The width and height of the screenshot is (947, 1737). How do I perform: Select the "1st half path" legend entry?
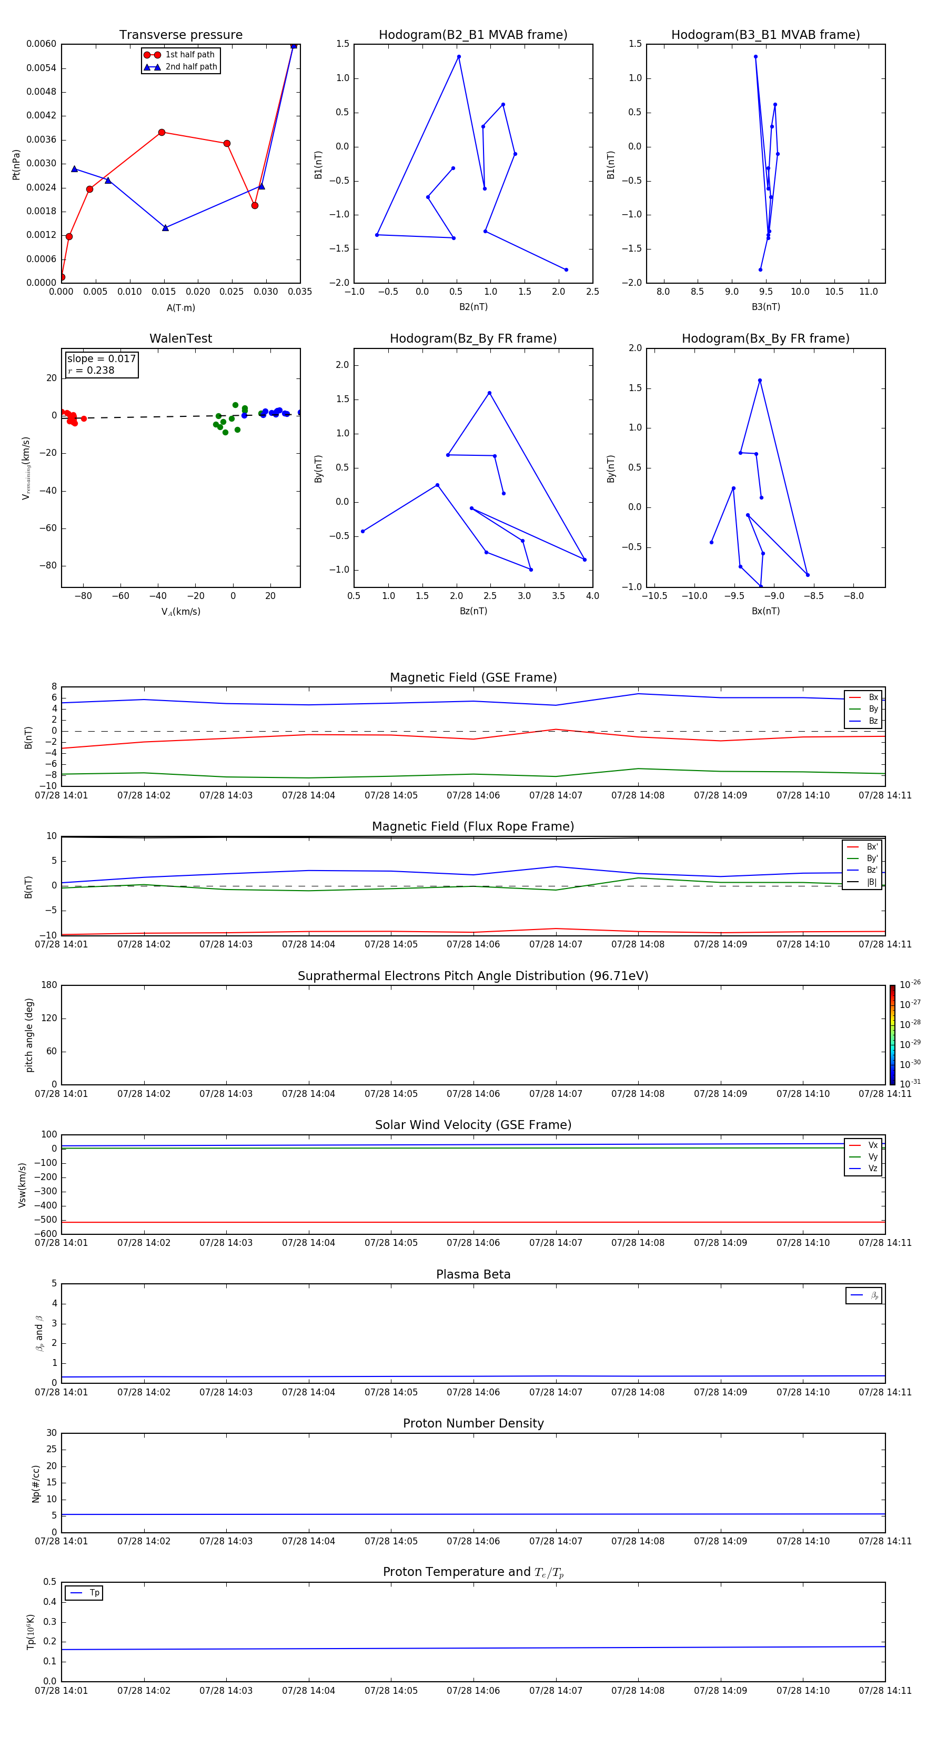pyautogui.click(x=179, y=55)
